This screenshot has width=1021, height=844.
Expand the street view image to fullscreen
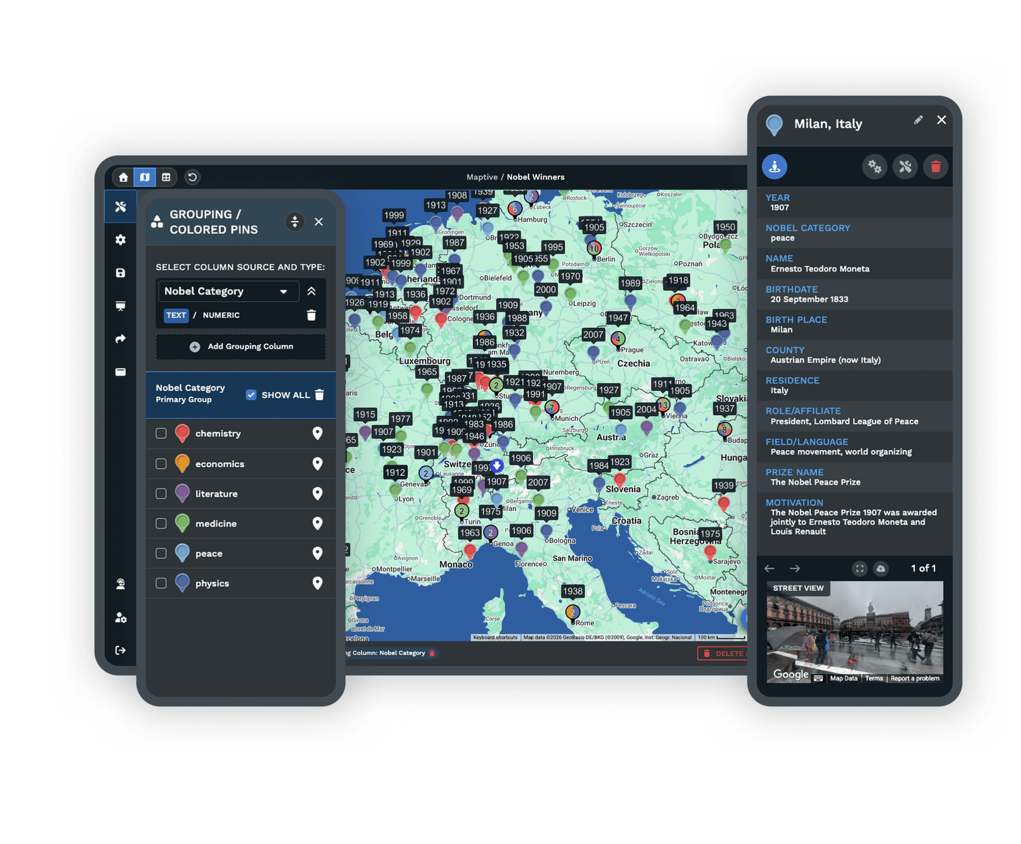(859, 568)
